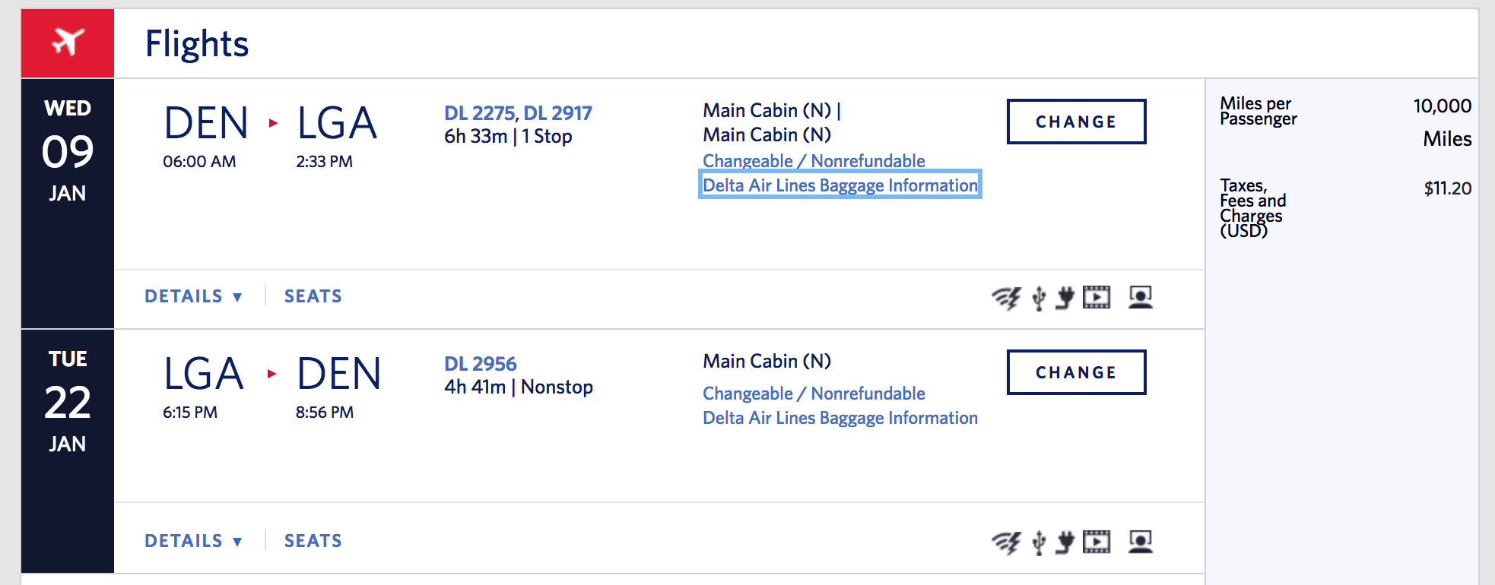
Task: Click the personal seatback screen icon for LGA–DEN
Action: [x=1140, y=542]
